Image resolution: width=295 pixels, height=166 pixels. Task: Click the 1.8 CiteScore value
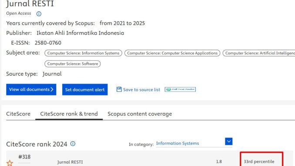click(x=219, y=162)
